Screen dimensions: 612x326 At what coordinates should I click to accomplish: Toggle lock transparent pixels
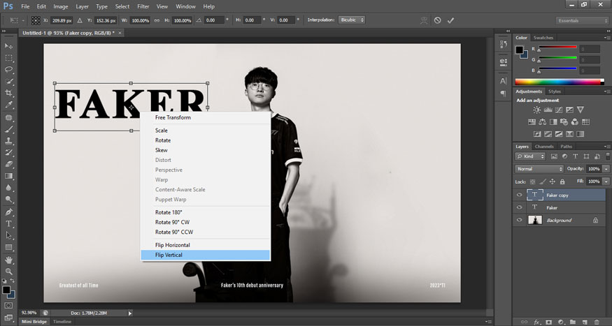[x=532, y=181]
